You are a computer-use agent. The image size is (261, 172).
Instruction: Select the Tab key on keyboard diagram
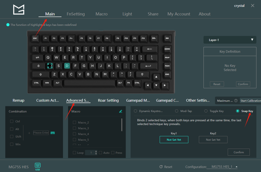pyautogui.click(x=37, y=57)
